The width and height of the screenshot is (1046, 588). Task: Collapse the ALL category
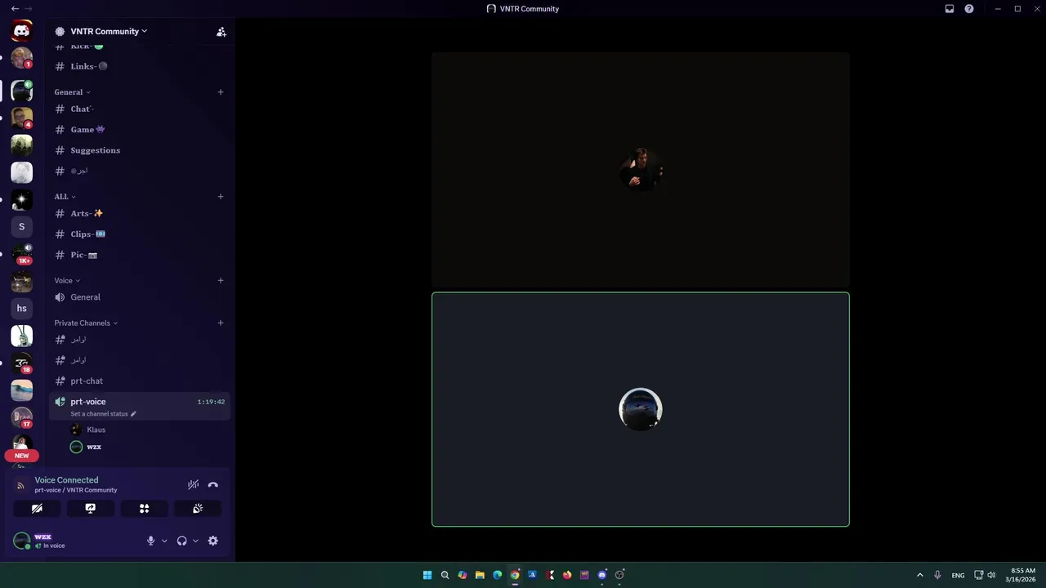[x=65, y=197]
